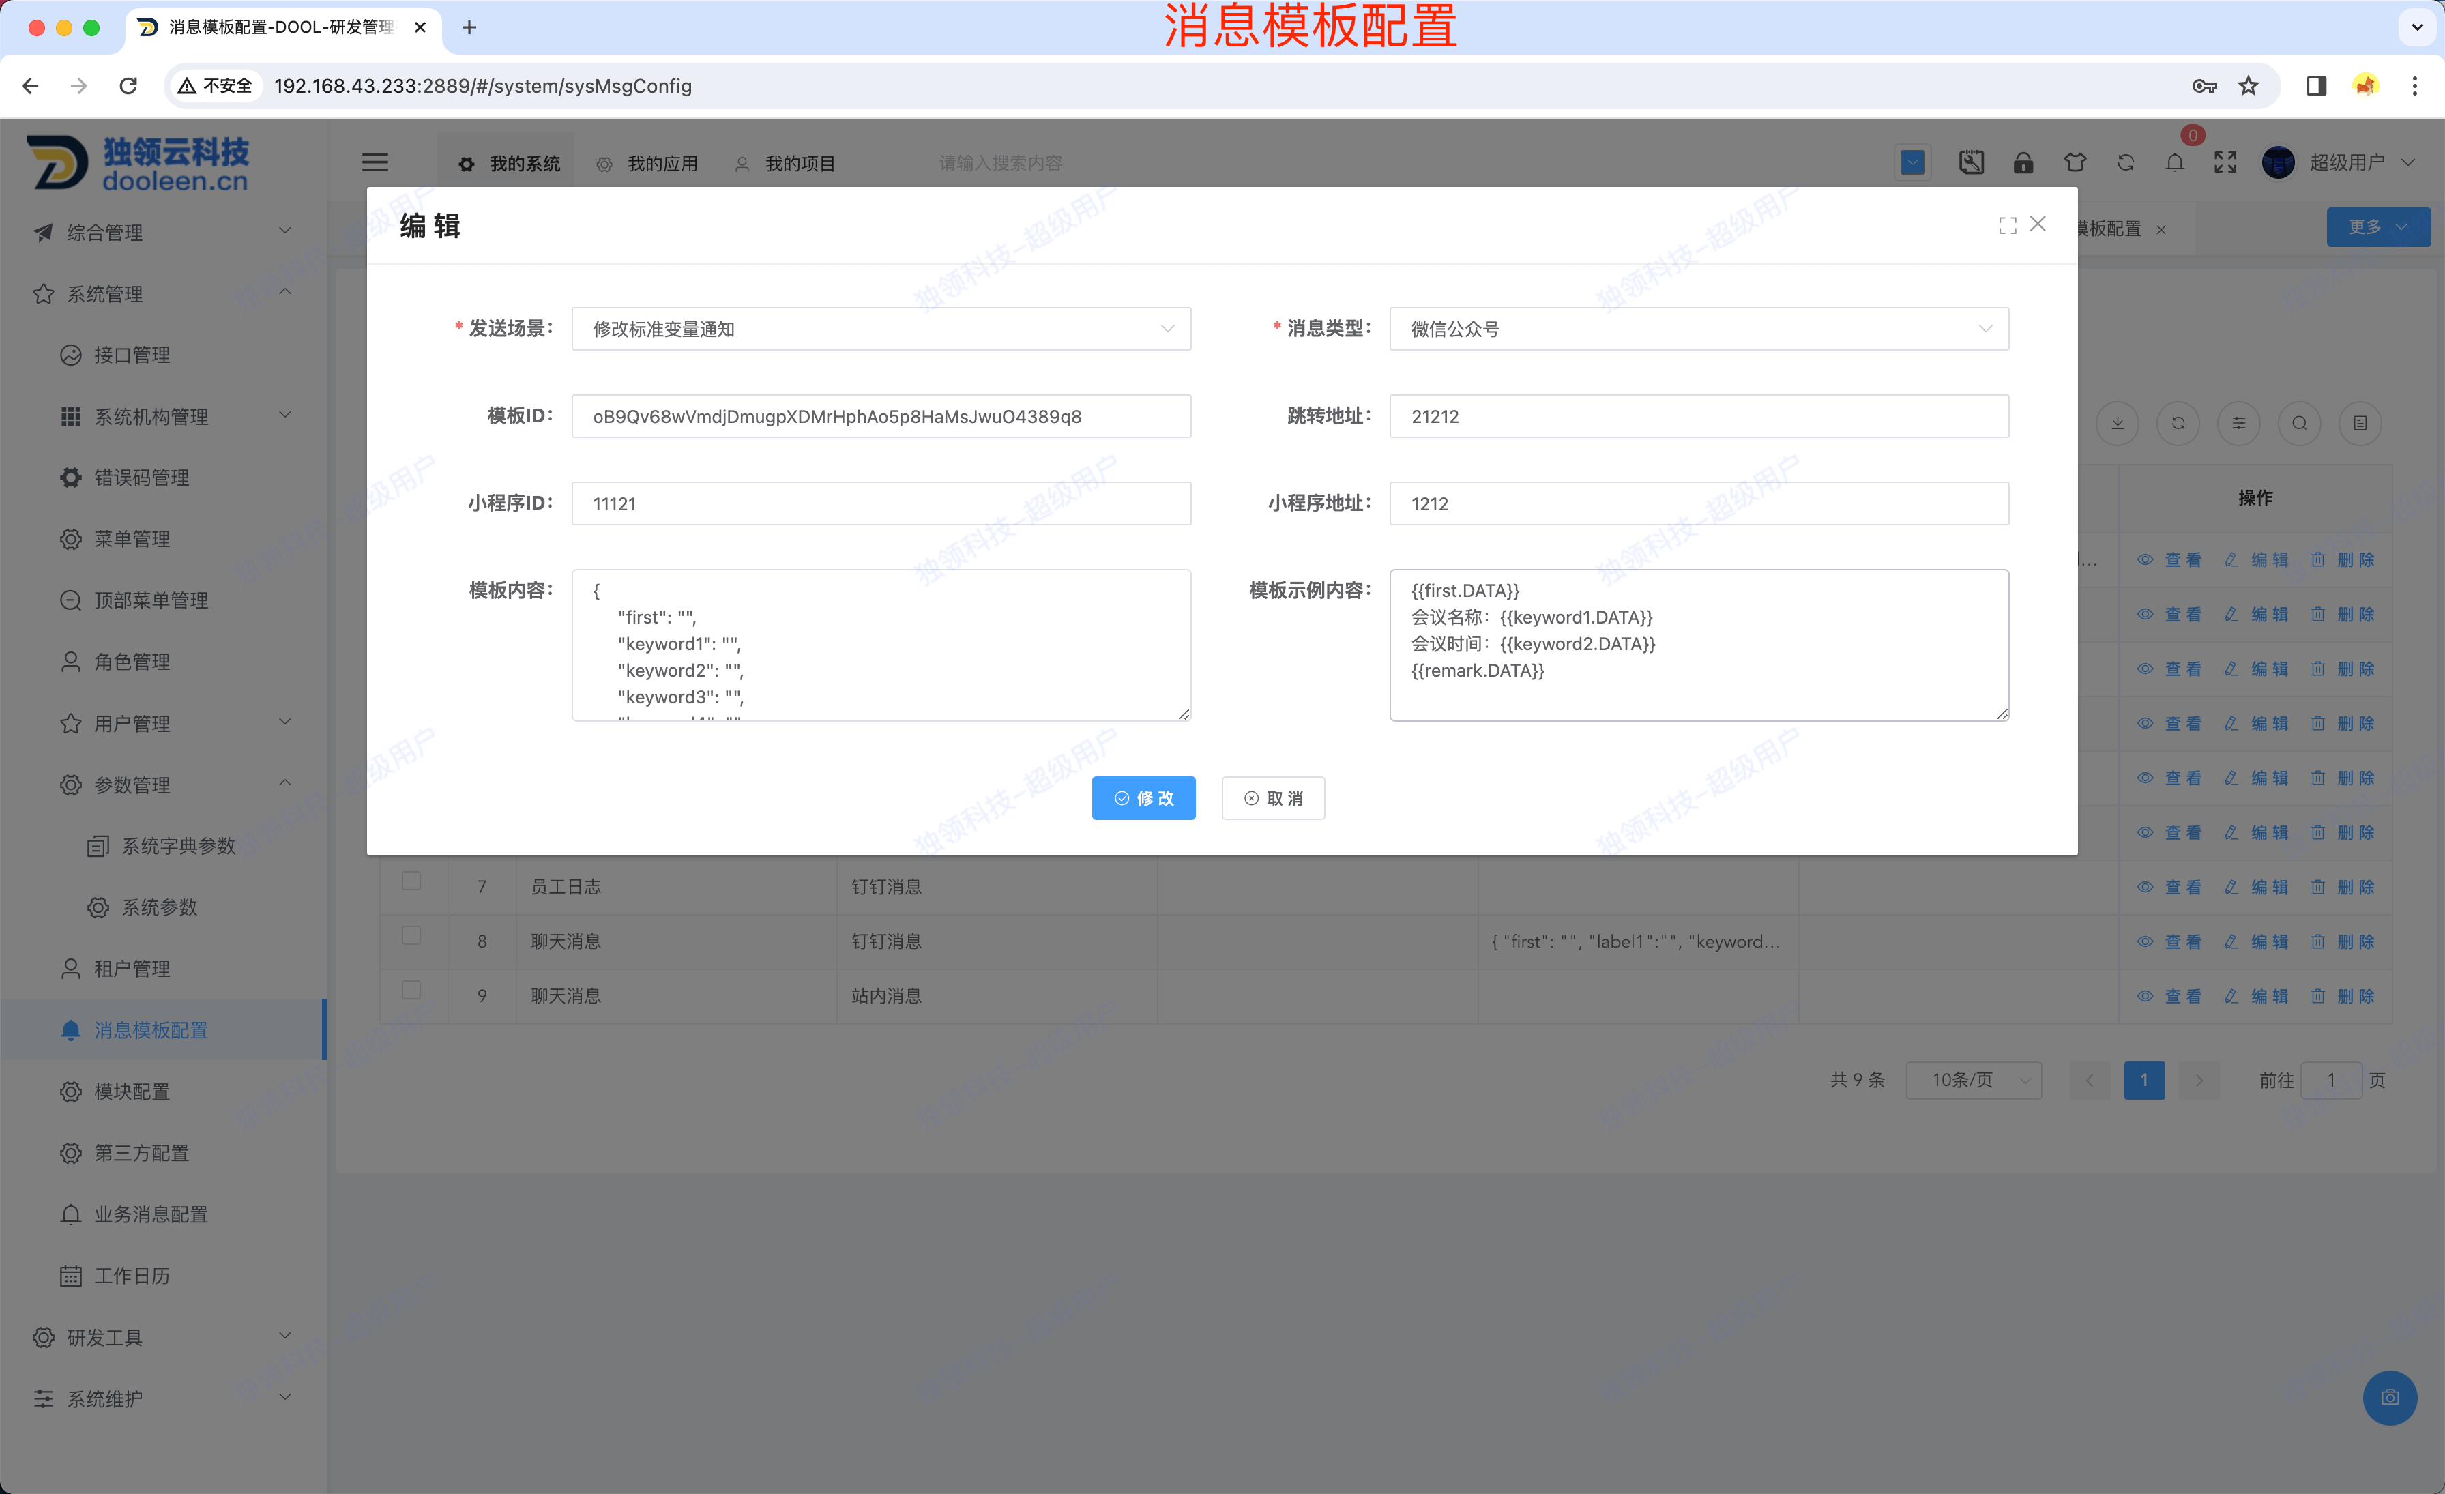Screen dimensions: 2445x1494
Task: Click 编辑 link in row 9
Action: tap(2257, 996)
